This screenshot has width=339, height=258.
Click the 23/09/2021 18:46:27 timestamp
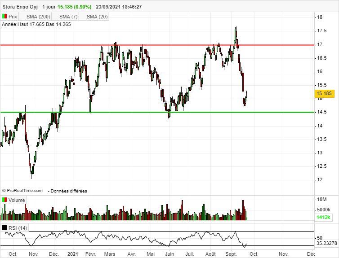(x=119, y=7)
